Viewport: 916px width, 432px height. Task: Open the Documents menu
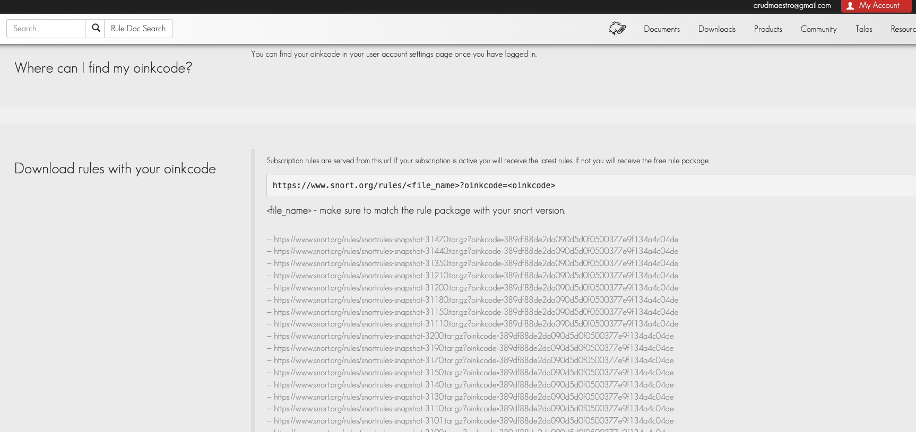pos(662,29)
